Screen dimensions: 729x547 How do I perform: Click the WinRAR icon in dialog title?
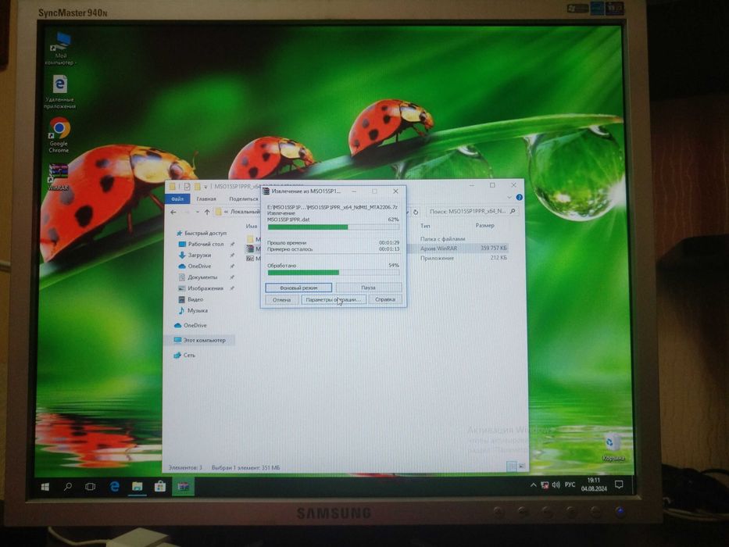[x=266, y=191]
